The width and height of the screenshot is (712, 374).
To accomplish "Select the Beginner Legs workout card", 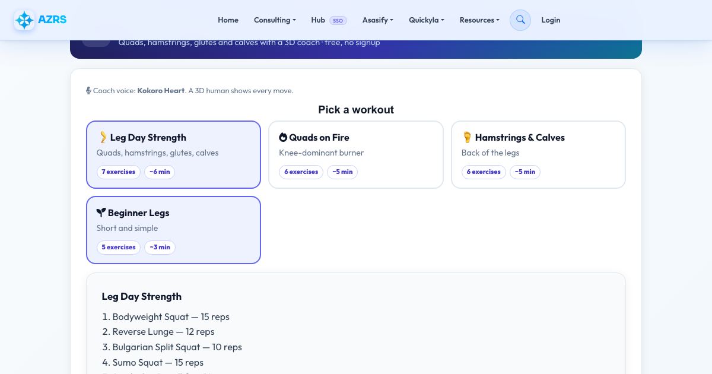I will click(x=173, y=230).
